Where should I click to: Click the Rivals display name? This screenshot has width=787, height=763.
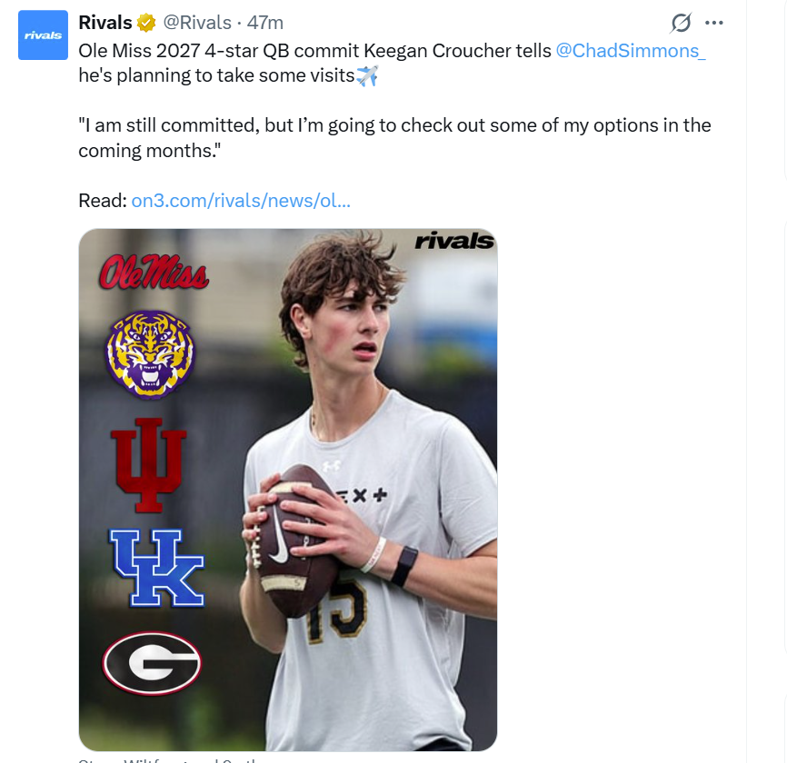point(105,23)
